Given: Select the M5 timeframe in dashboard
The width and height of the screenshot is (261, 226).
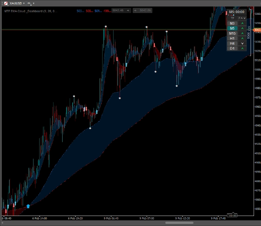Looking at the screenshot, I should pos(232,28).
